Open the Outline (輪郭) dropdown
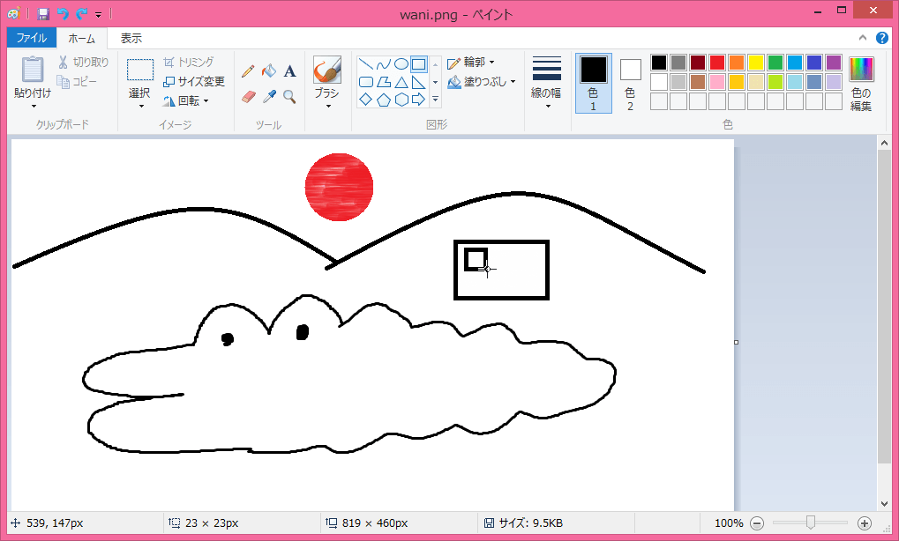The height and width of the screenshot is (541, 899). pyautogui.click(x=471, y=62)
